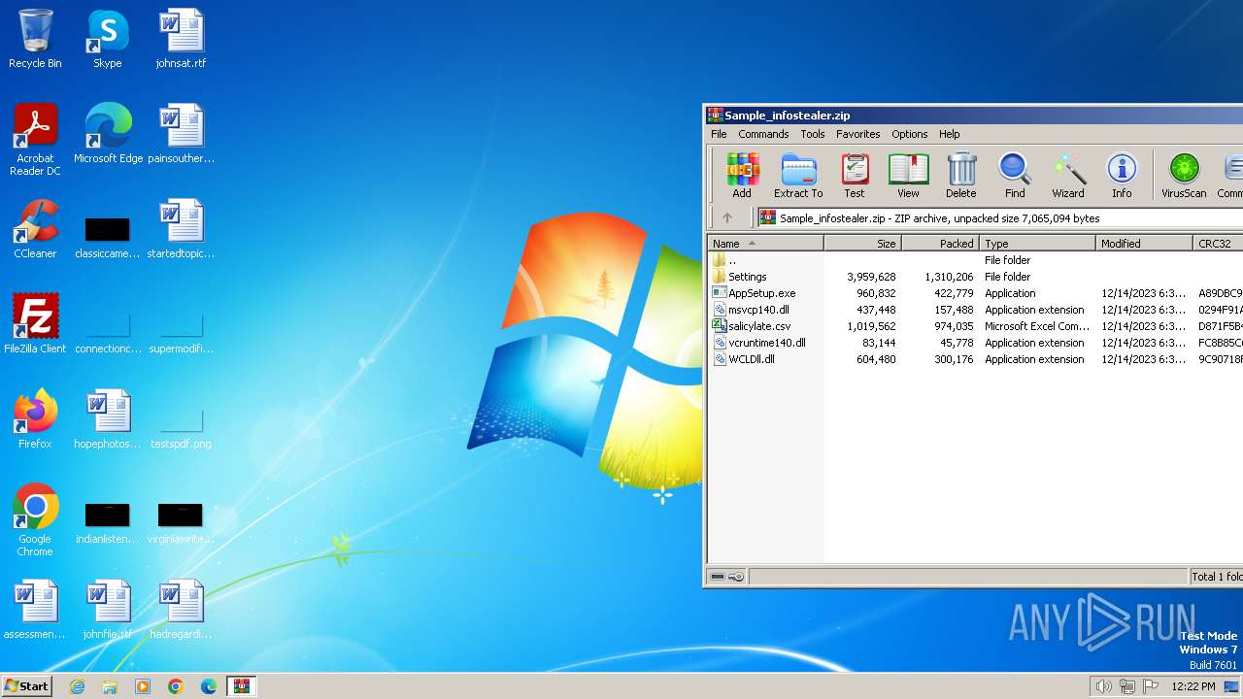This screenshot has width=1243, height=699.
Task: Sort files by Size column
Action: (862, 244)
